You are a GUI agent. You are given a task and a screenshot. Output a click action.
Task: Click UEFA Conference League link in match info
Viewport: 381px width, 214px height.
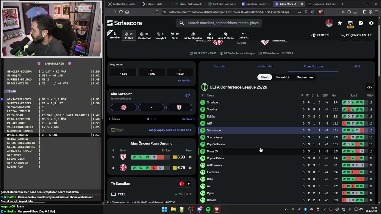pyautogui.click(x=238, y=53)
